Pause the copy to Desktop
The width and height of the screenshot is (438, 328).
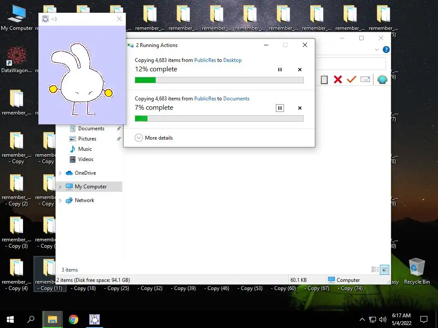click(280, 70)
